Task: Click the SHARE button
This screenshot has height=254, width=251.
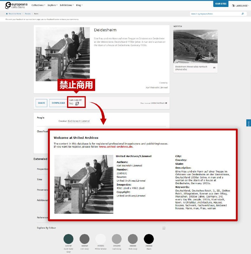Action: coord(41,103)
